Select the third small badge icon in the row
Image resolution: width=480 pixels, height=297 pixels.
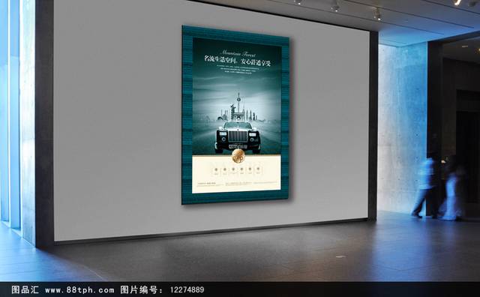tap(233, 170)
